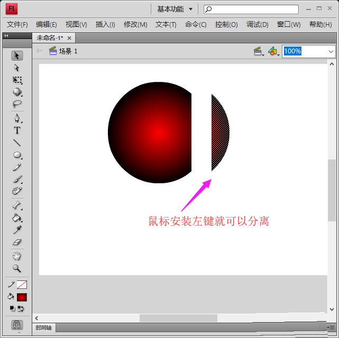Viewport: 339px width, 338px height.
Task: Select the Paint Bucket tool
Action: (17, 218)
